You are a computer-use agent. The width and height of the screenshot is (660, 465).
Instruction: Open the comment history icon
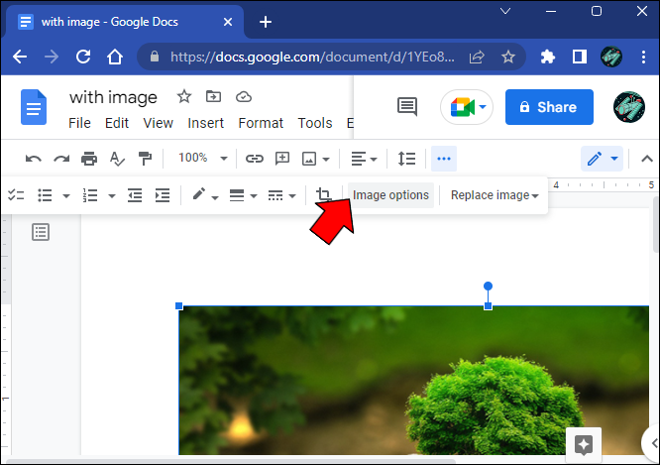(407, 106)
